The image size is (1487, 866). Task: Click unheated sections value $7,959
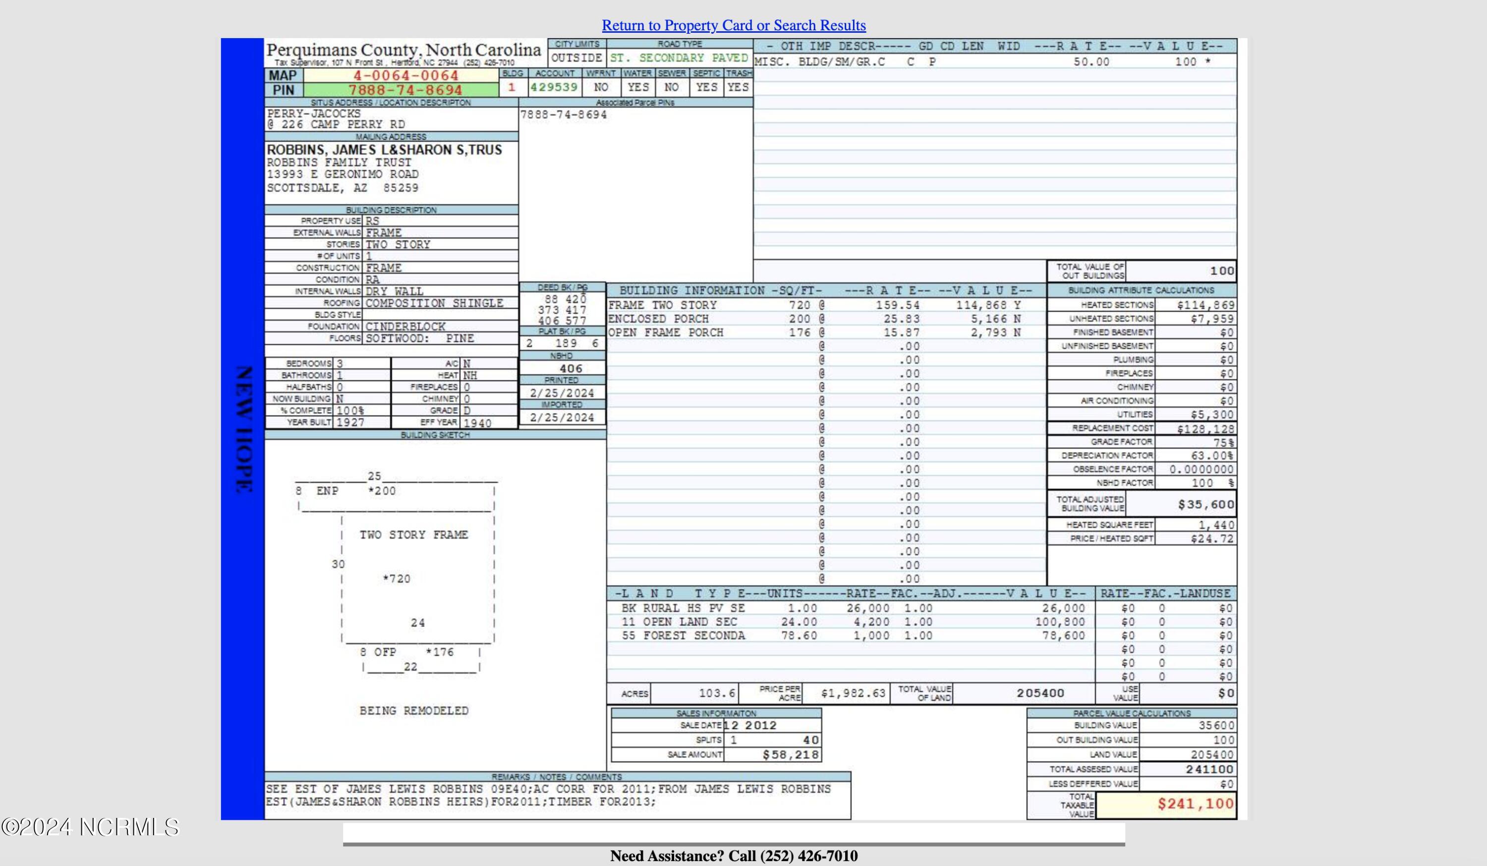tap(1212, 319)
